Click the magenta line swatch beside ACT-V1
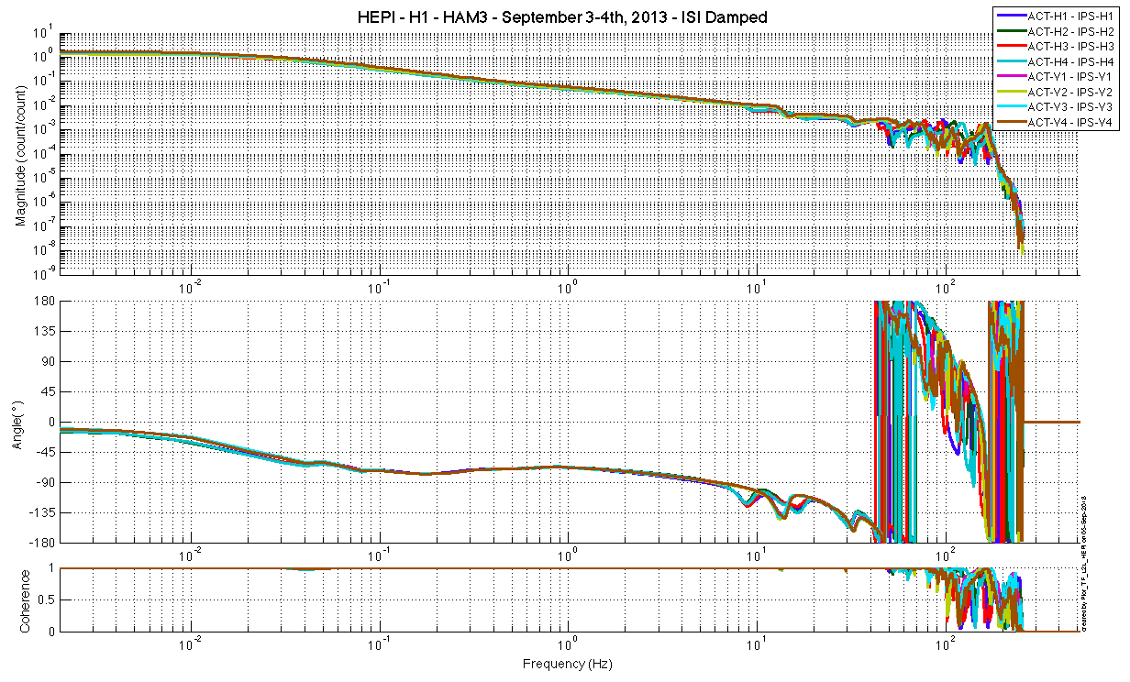Viewport: 1130px width, 682px height. click(1011, 76)
